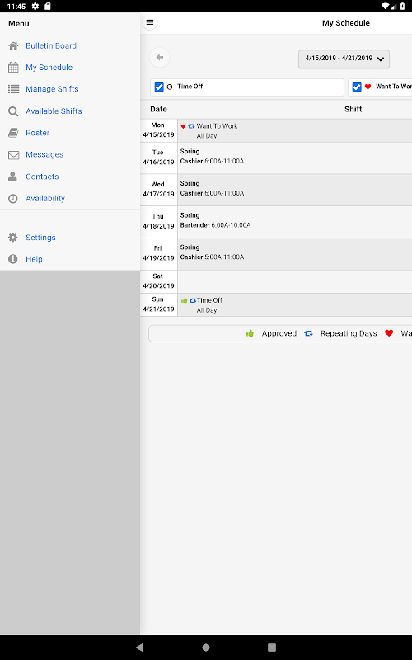Tap the Android recent apps button
The width and height of the screenshot is (412, 660).
click(x=272, y=648)
